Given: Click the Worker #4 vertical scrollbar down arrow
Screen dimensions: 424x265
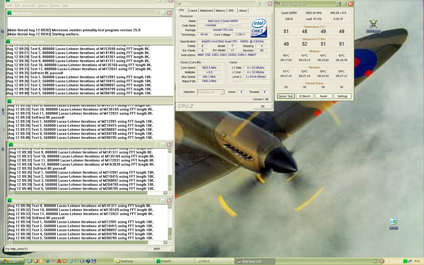Looking at the screenshot, I should 170,238.
